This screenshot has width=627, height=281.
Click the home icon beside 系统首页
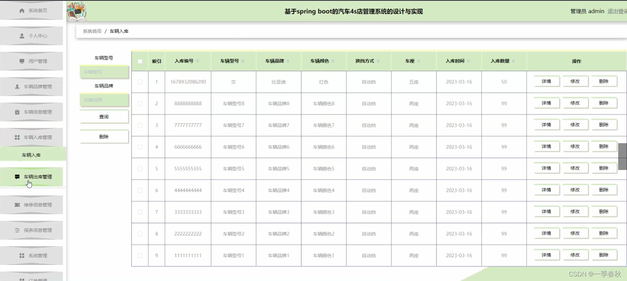pos(22,11)
